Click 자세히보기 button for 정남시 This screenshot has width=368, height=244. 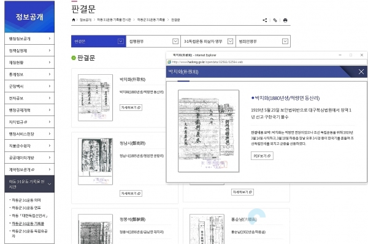(131, 193)
